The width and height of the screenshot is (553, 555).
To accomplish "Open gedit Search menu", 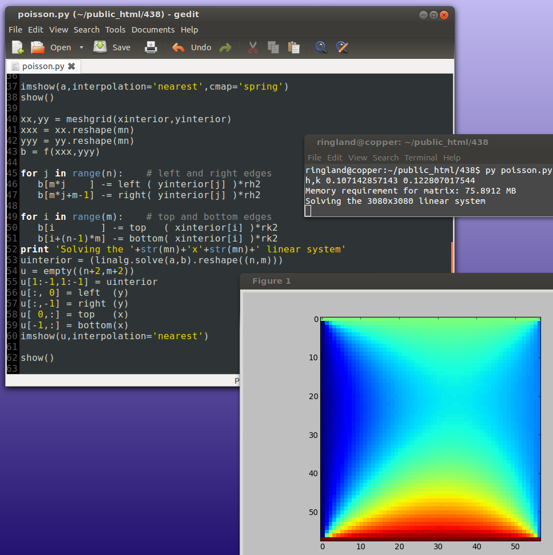I will (x=86, y=30).
